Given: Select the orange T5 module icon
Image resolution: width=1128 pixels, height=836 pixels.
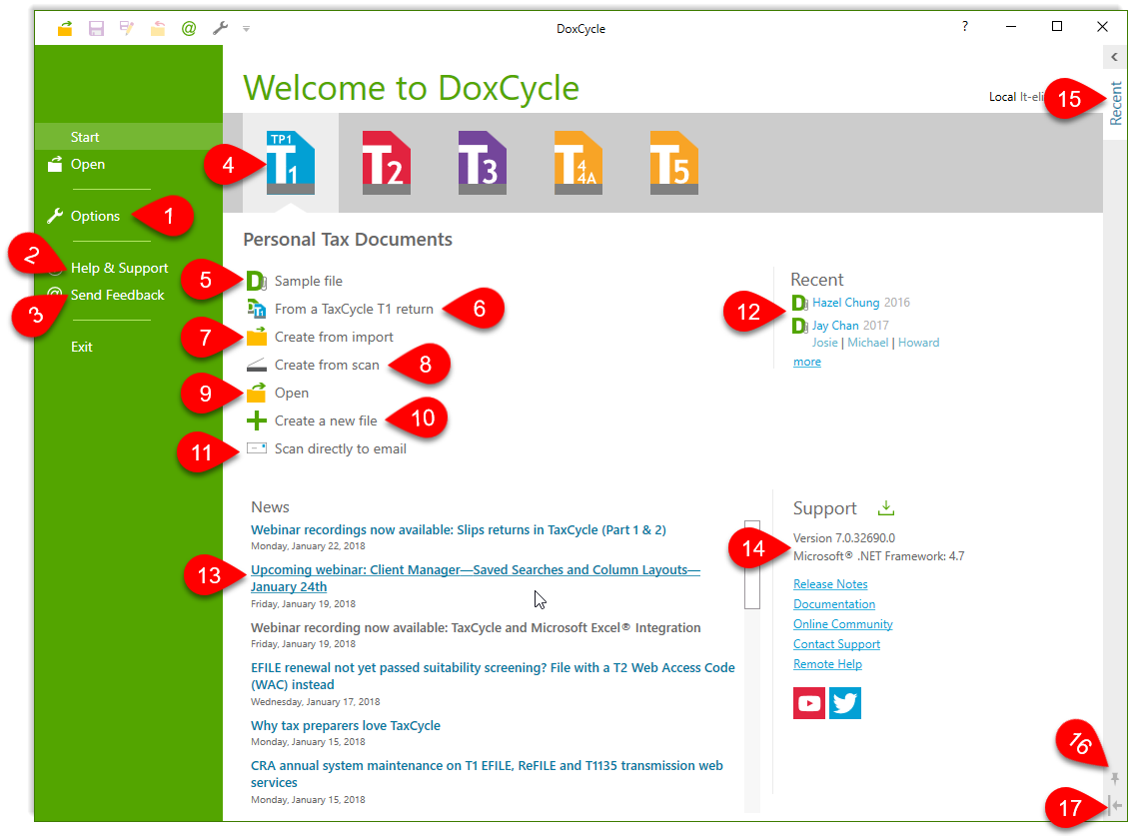Looking at the screenshot, I should click(x=673, y=163).
